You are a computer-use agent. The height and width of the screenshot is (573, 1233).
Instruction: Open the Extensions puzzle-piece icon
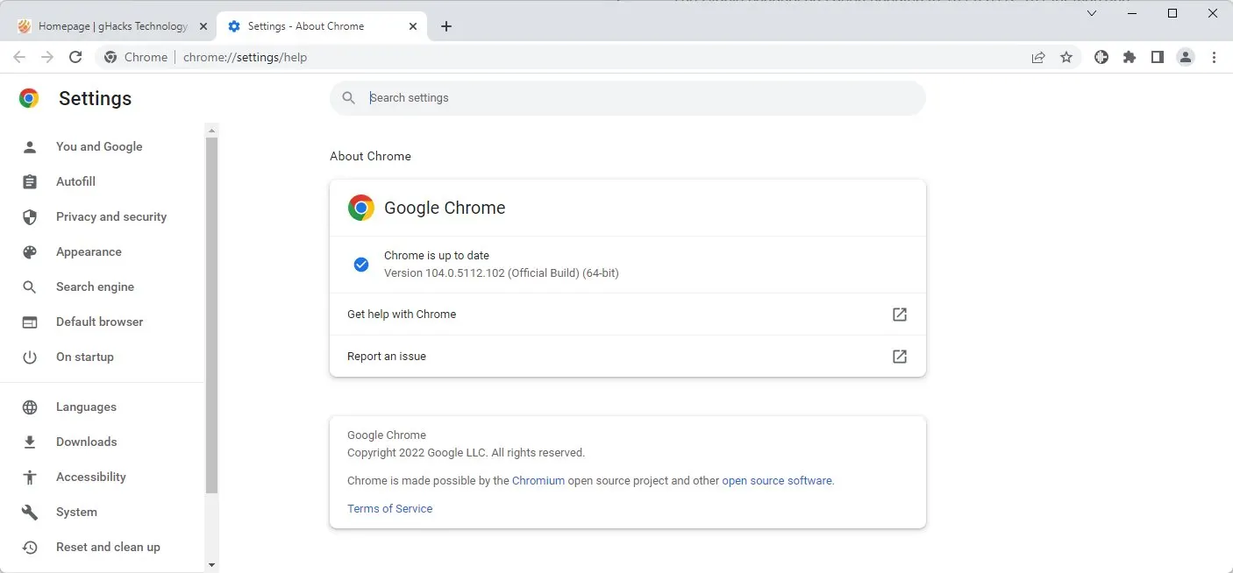click(1130, 57)
